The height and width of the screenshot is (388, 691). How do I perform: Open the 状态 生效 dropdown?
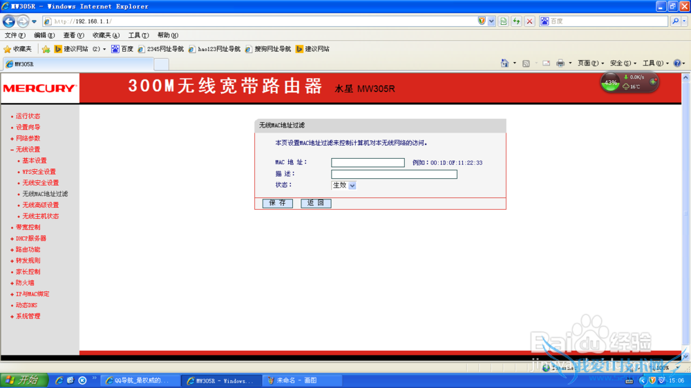coord(343,186)
